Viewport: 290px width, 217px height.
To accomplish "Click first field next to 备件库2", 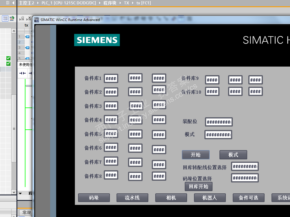I will pos(111,92).
